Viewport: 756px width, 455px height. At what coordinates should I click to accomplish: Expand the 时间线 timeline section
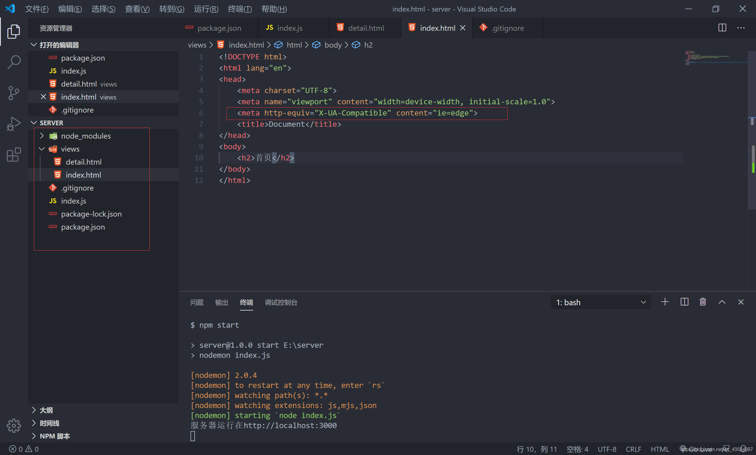coord(103,423)
